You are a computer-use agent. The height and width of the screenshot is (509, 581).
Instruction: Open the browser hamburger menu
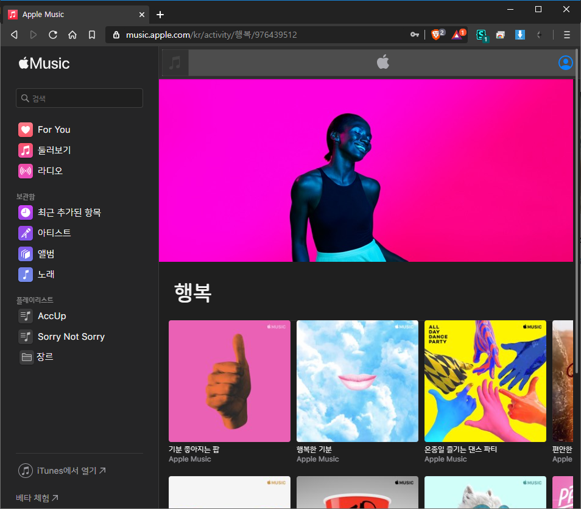[x=566, y=35]
